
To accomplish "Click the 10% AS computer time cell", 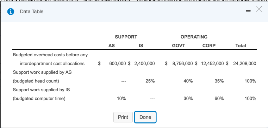I will [121, 99].
